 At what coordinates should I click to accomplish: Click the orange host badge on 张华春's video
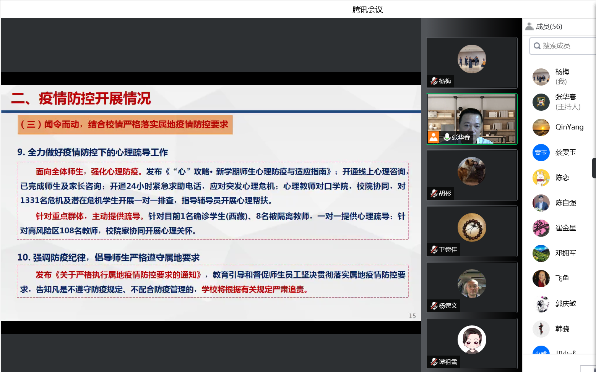[434, 137]
